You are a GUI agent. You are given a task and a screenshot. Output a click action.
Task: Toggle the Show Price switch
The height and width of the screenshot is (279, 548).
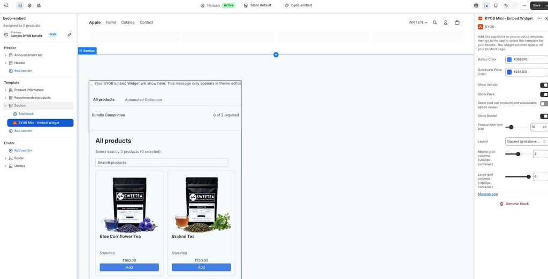[544, 94]
